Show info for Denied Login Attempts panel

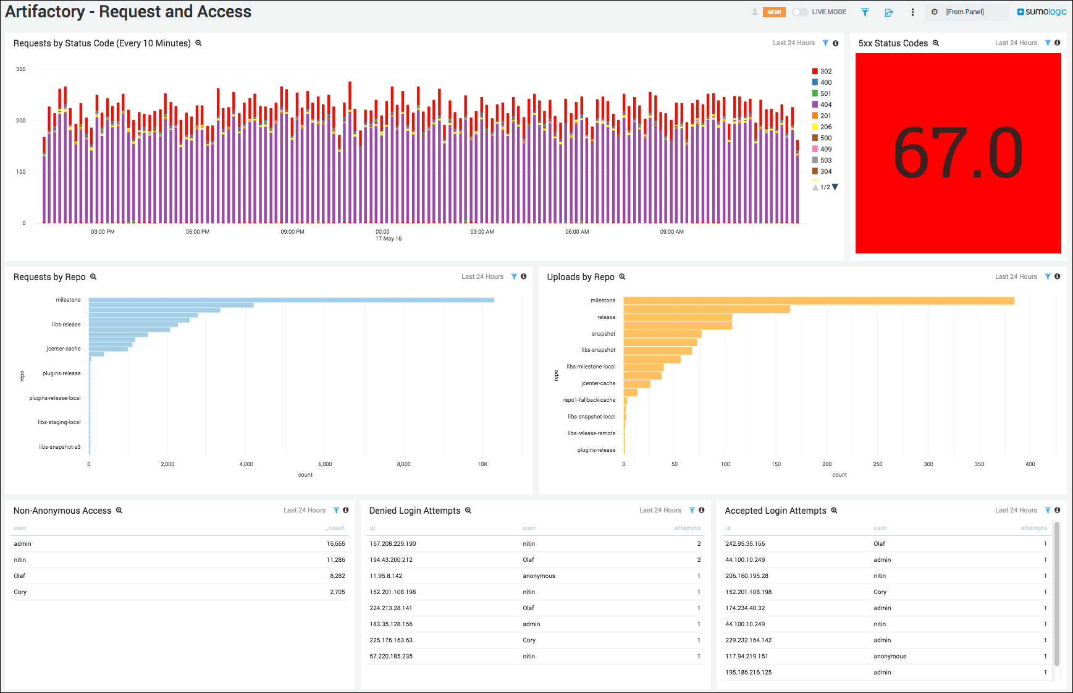click(x=702, y=511)
